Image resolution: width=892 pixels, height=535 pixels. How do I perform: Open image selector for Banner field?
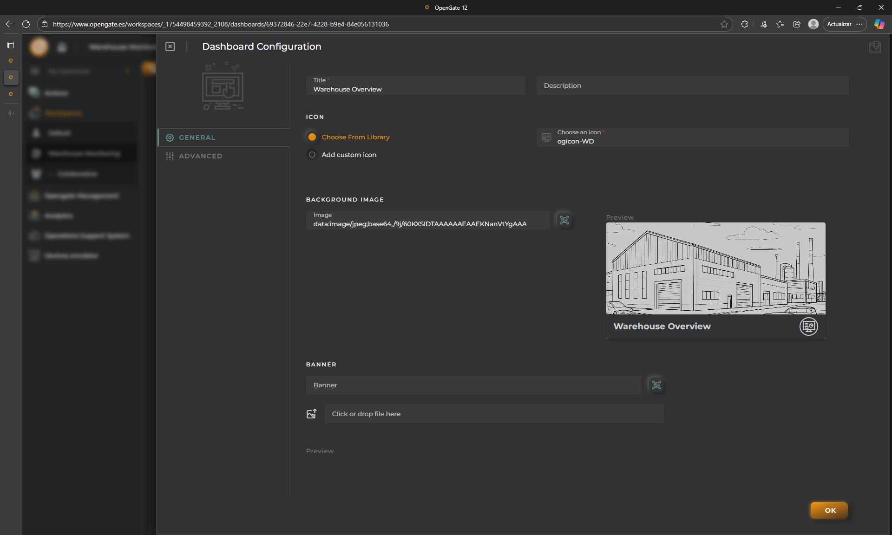point(656,385)
